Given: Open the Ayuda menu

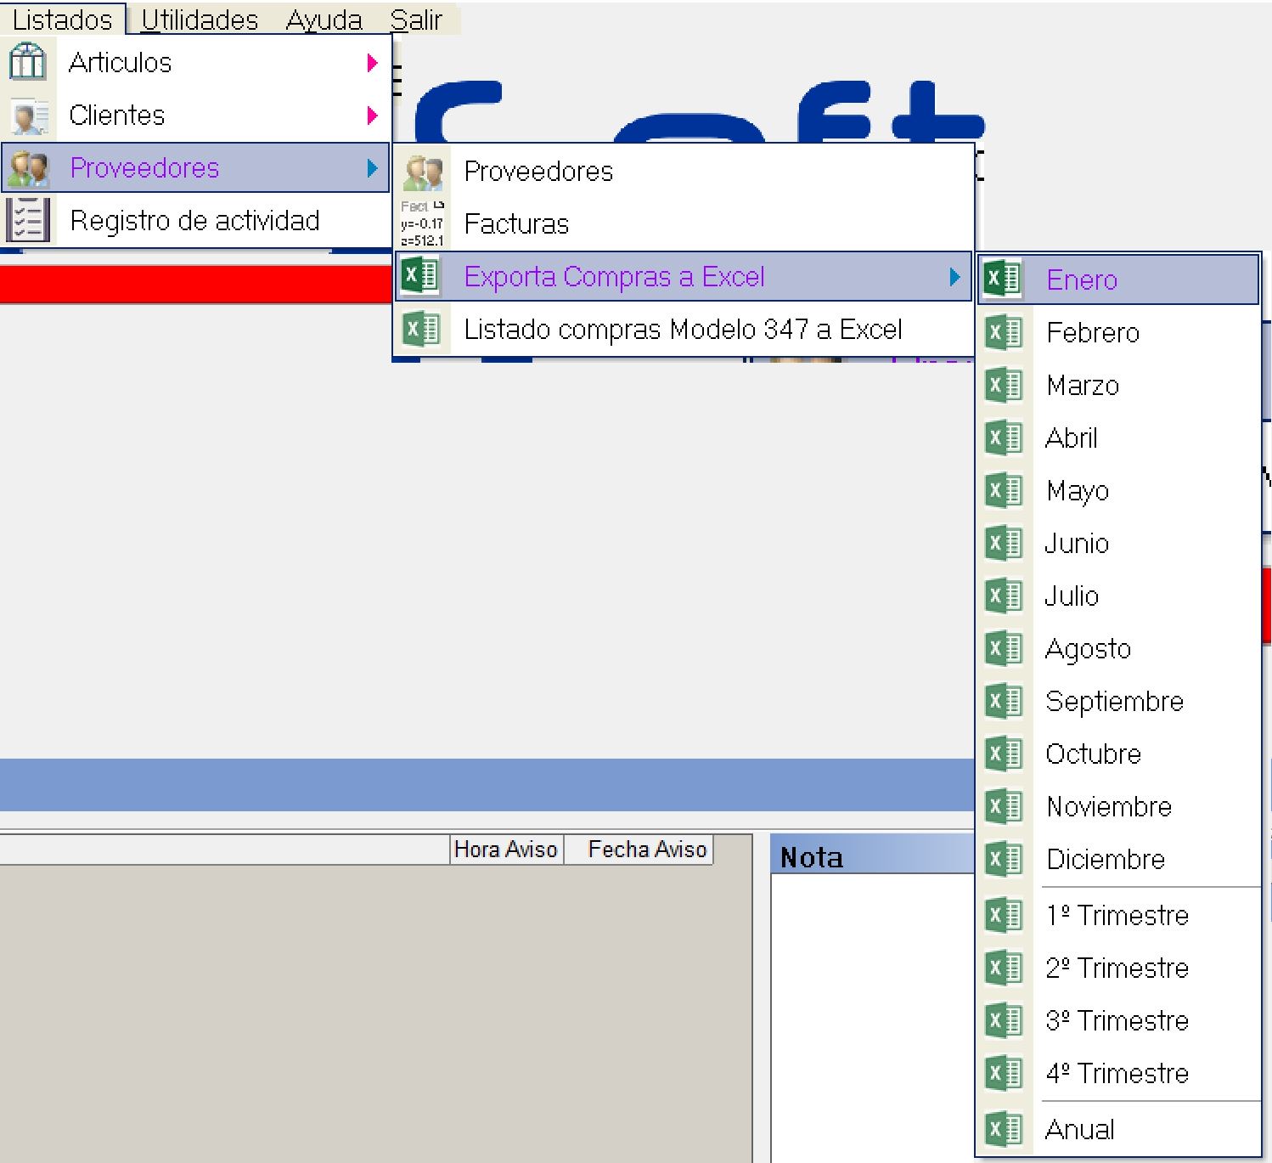Looking at the screenshot, I should (324, 20).
